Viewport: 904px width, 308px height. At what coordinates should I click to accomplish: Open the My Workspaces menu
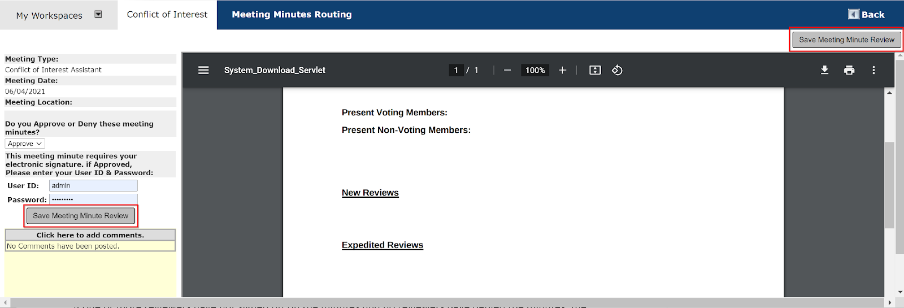click(49, 15)
